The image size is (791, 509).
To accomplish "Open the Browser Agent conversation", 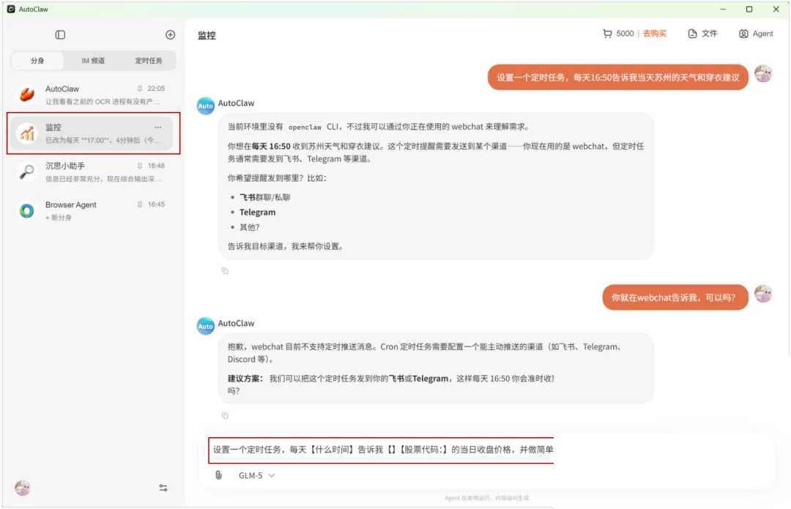I will (x=93, y=210).
